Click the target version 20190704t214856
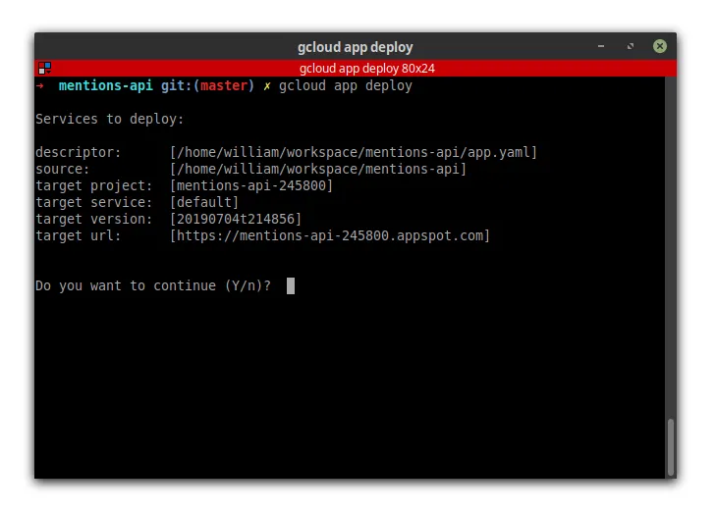The height and width of the screenshot is (512, 716). pyautogui.click(x=235, y=219)
